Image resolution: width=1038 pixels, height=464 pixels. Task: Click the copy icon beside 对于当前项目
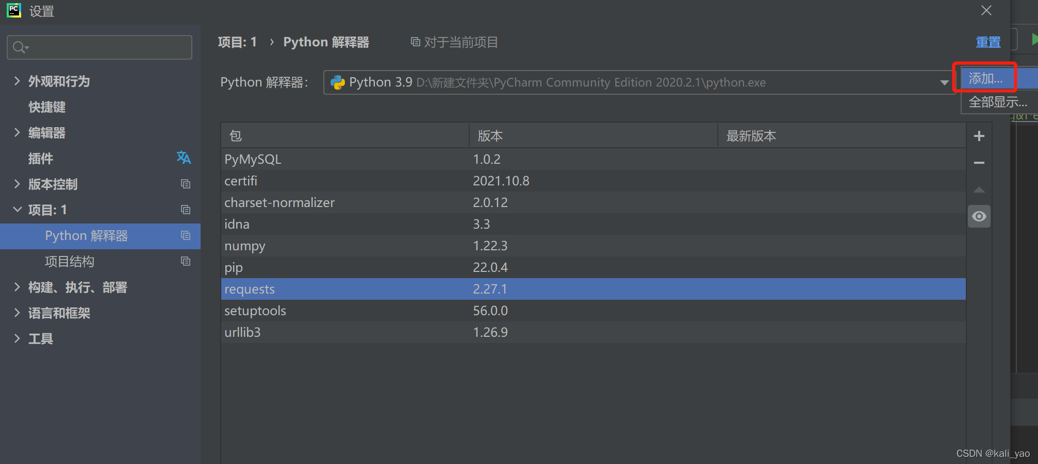coord(416,42)
